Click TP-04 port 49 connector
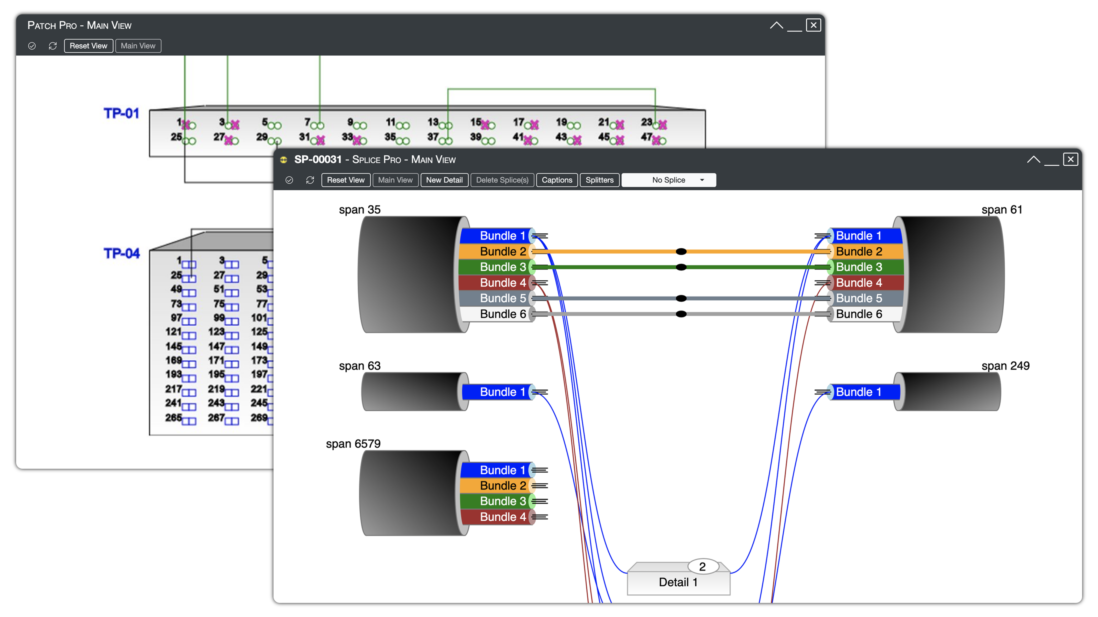Viewport: 1098px width, 617px height. 189,293
